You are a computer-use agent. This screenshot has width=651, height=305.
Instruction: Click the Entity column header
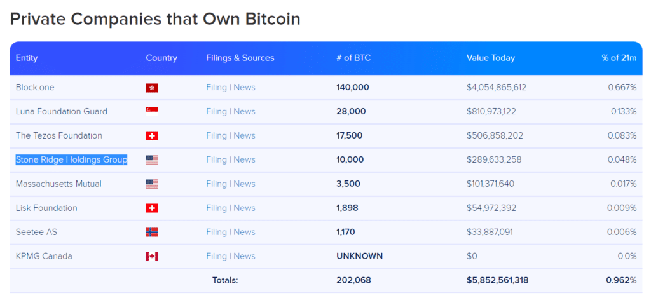pyautogui.click(x=27, y=58)
